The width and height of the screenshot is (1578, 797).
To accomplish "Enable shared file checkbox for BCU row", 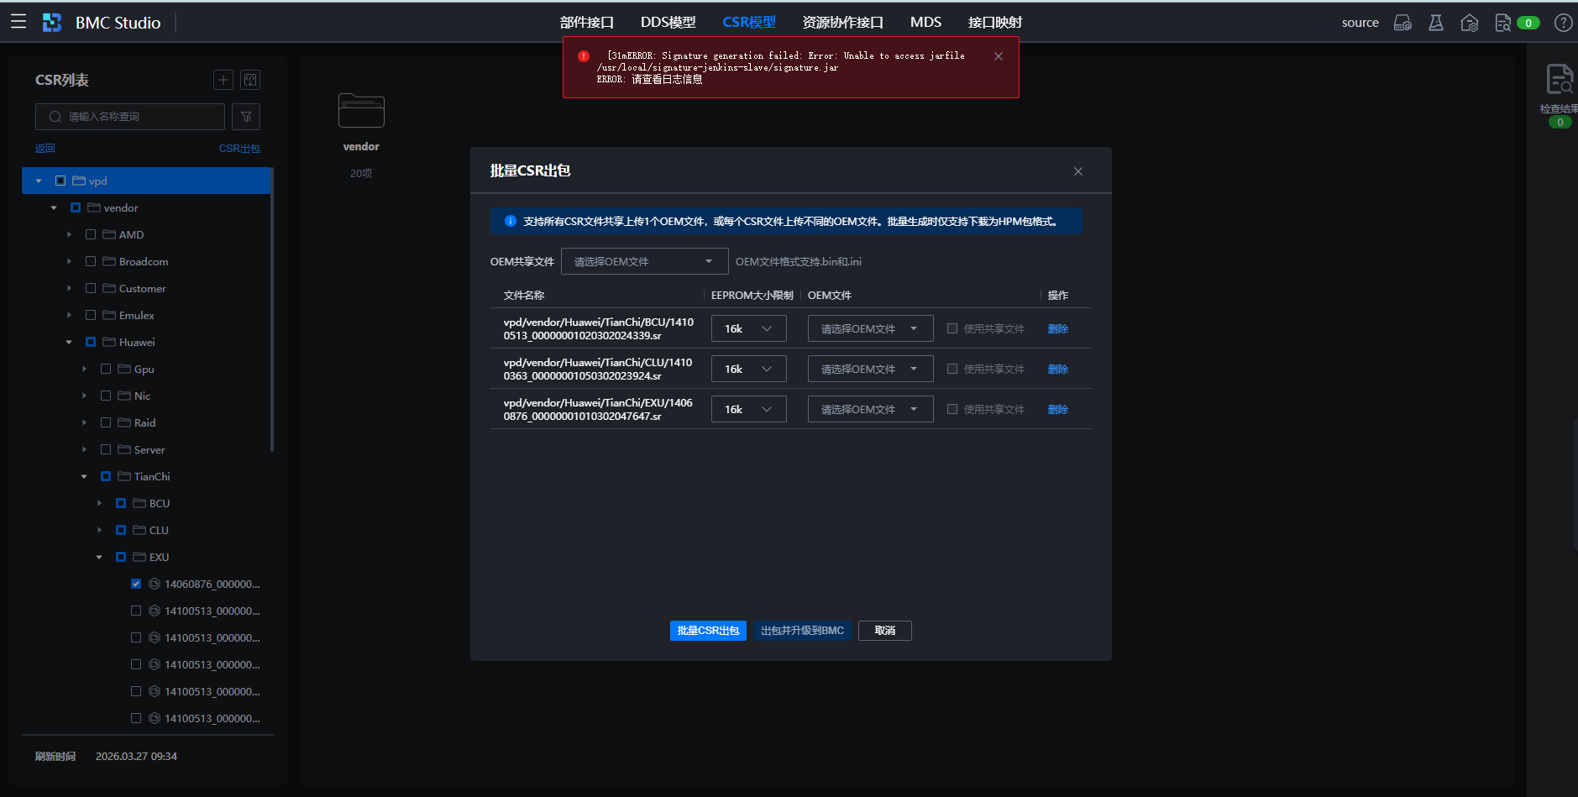I will pyautogui.click(x=952, y=328).
